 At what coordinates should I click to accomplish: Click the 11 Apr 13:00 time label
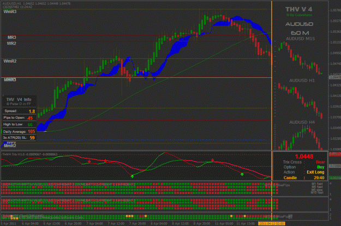pos(246,223)
